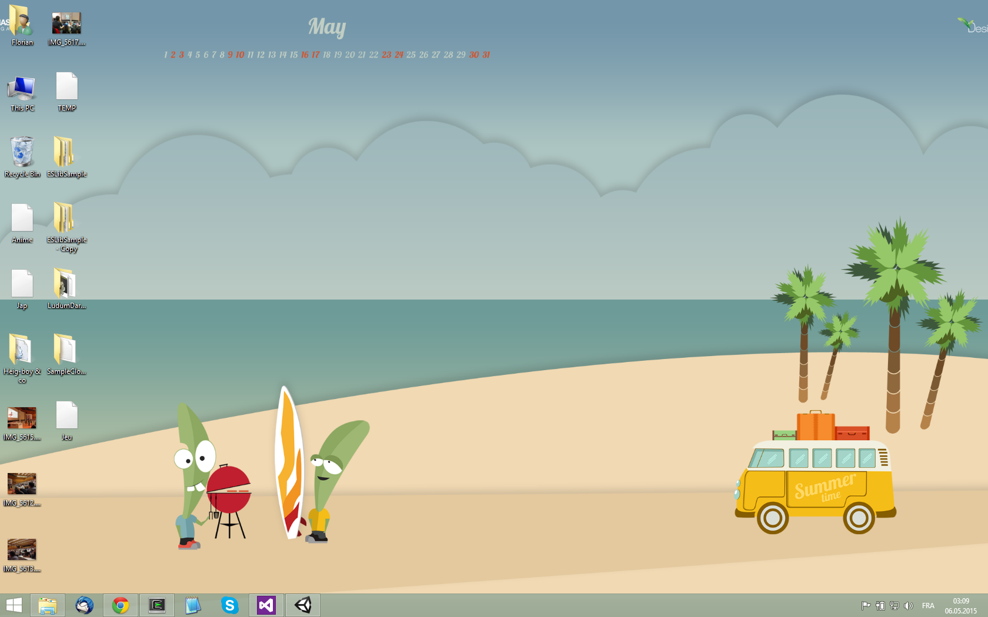Open the Windows Start button
Image resolution: width=988 pixels, height=617 pixels.
tap(14, 605)
